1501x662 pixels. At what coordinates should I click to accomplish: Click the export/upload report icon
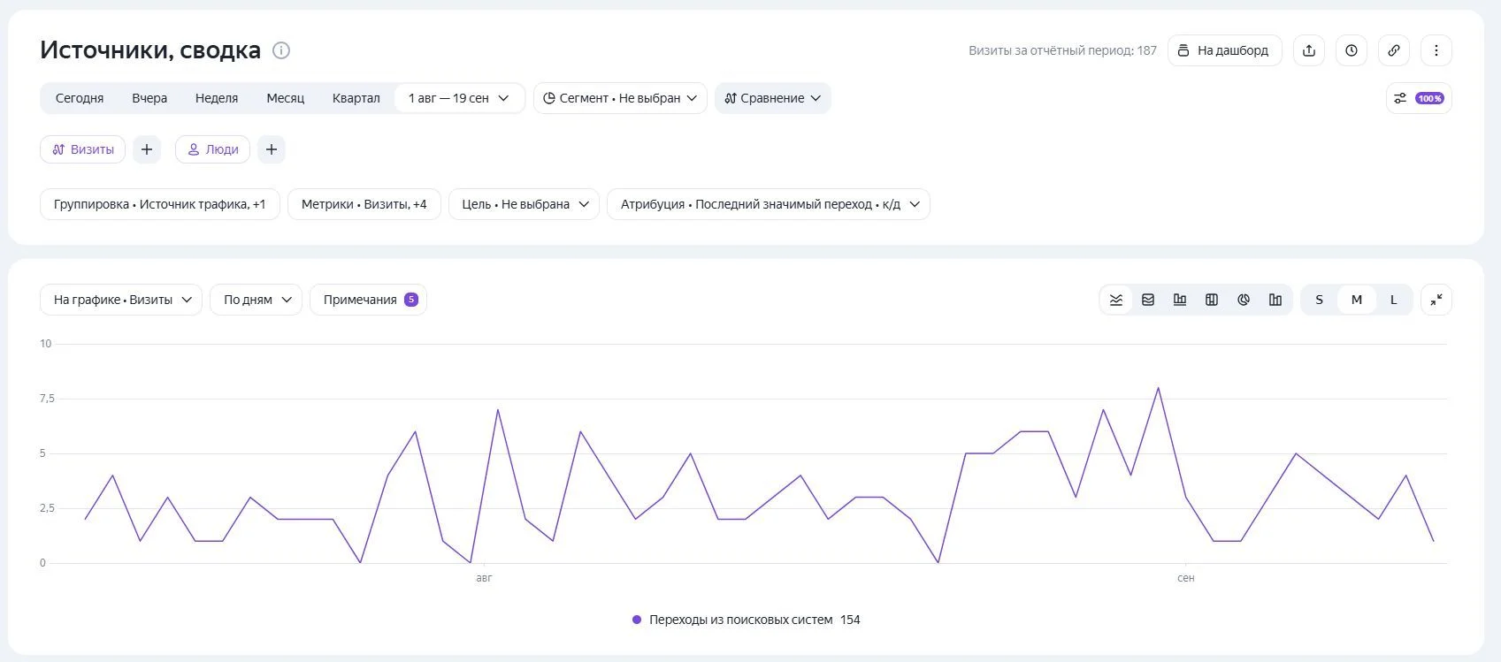click(x=1309, y=50)
